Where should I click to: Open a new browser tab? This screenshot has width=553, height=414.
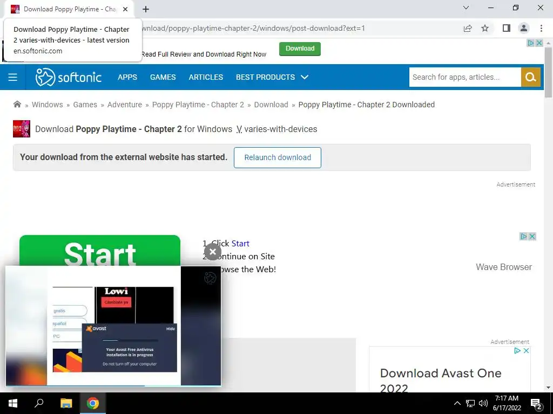point(146,10)
